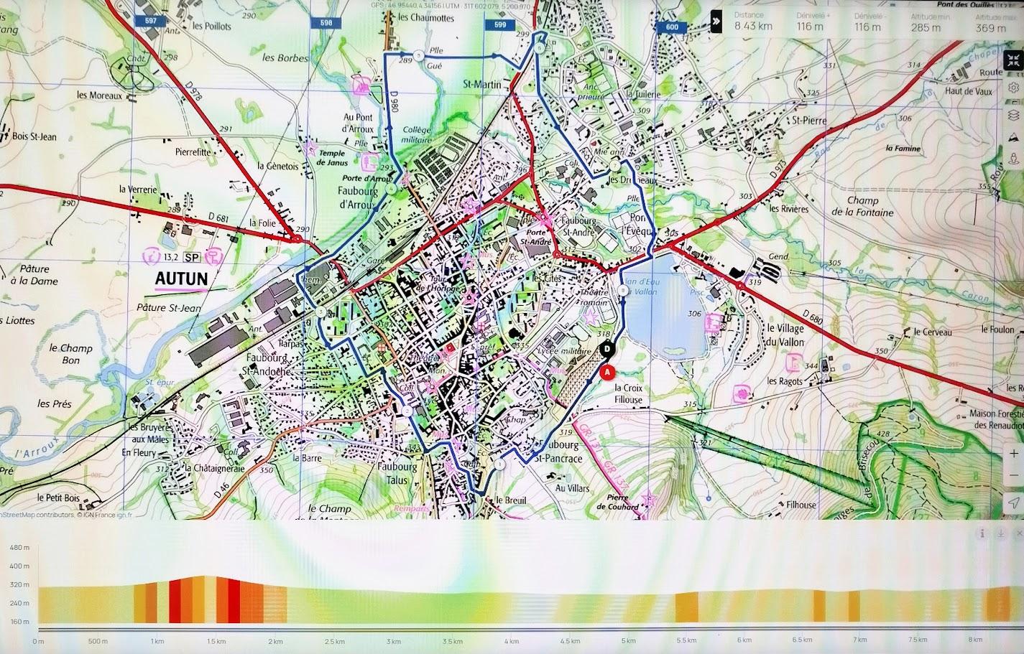Open elevation profile info icon

[981, 533]
